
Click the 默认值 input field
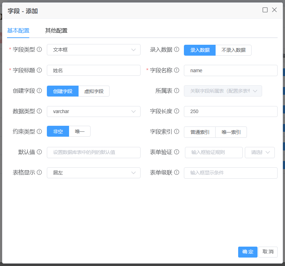(93, 152)
